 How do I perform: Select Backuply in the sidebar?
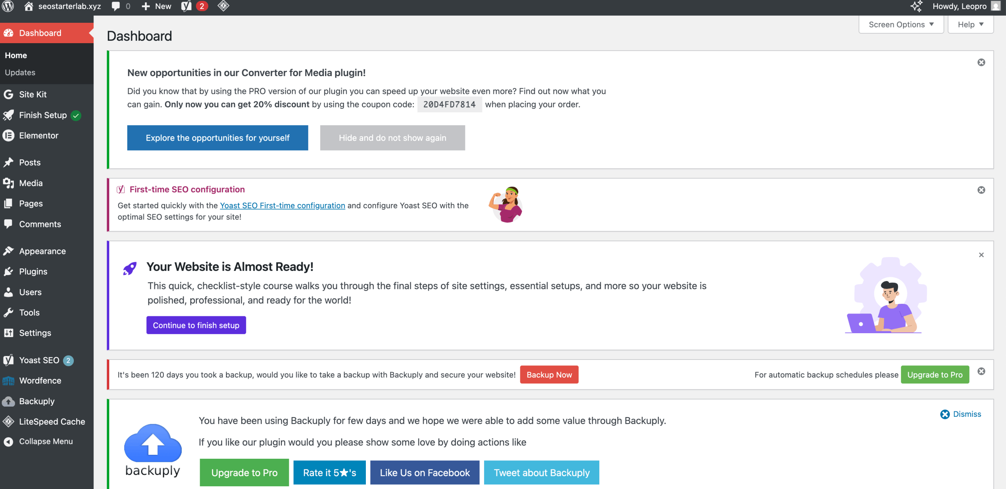tap(37, 401)
